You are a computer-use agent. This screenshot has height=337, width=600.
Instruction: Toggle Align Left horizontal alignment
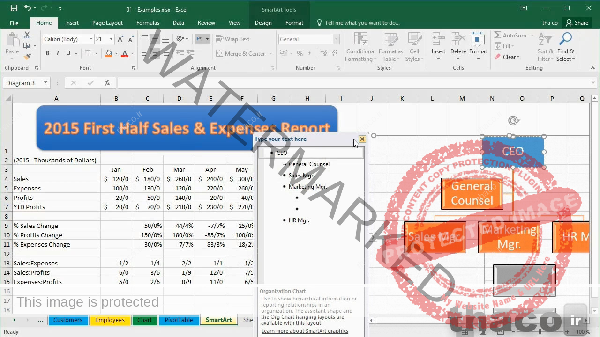pyautogui.click(x=145, y=53)
